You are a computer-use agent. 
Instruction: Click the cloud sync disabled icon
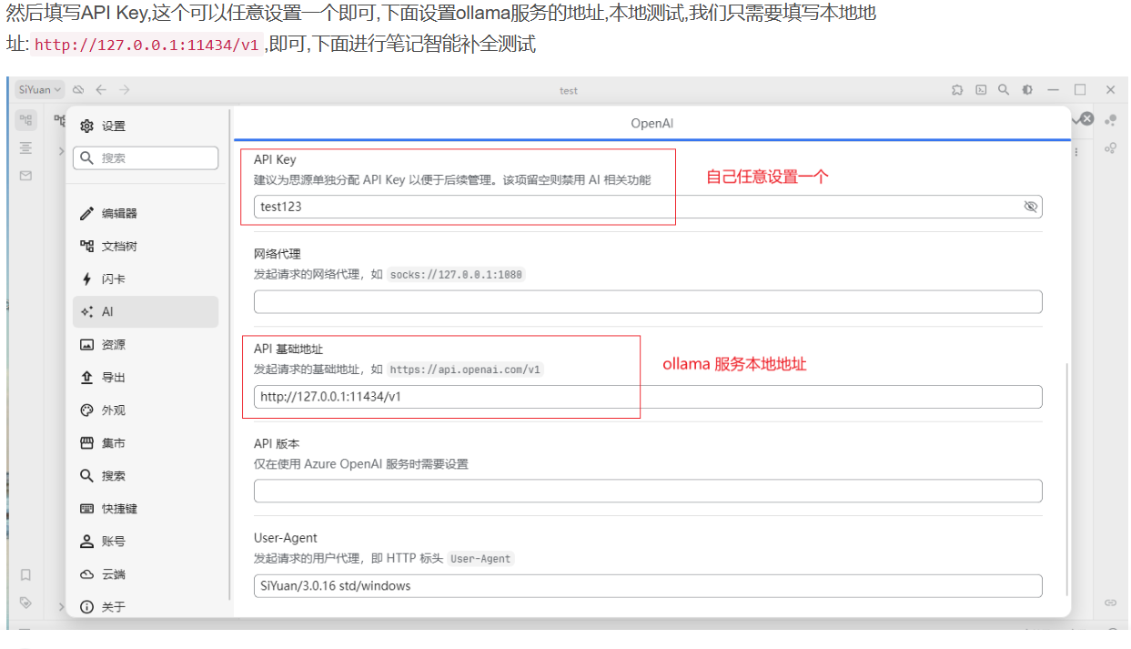79,89
